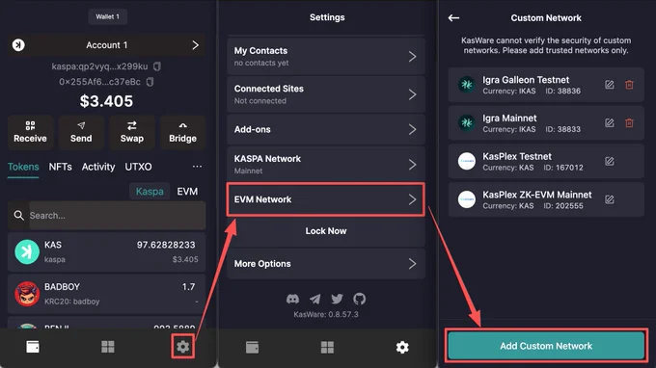Open wallet tab in main screen's bottom bar
This screenshot has height=368, width=656.
pos(33,347)
